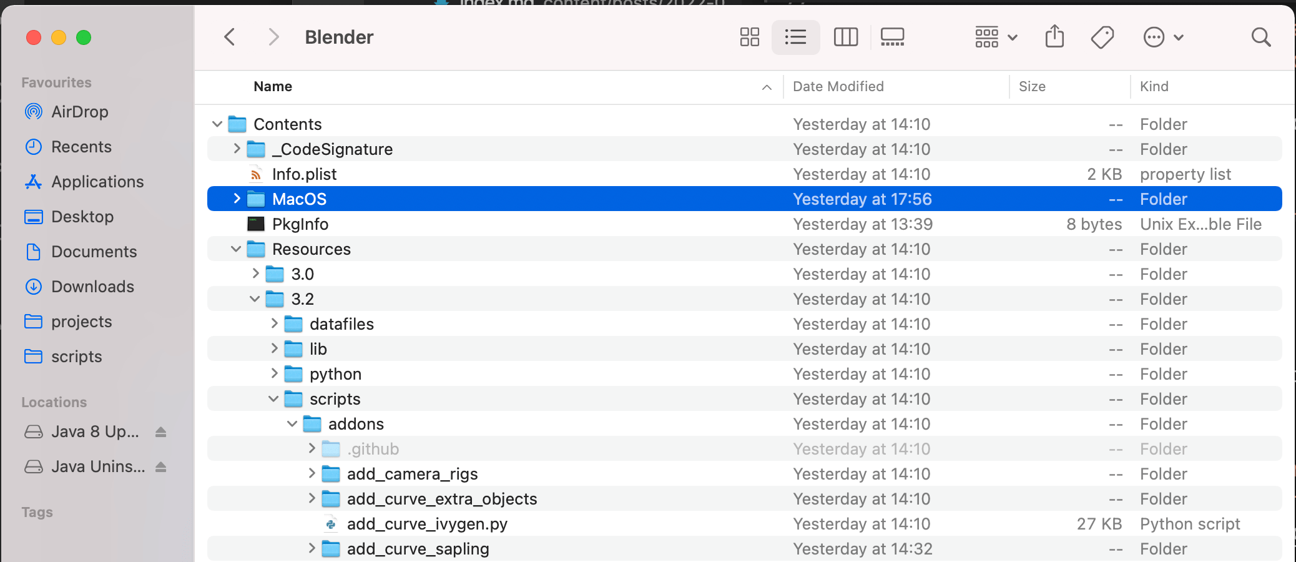Open the Action ellipsis menu

point(1164,37)
